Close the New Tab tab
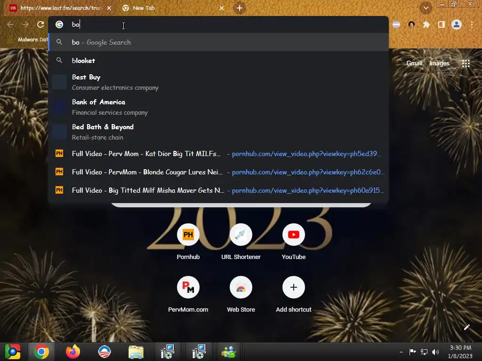 (x=222, y=8)
